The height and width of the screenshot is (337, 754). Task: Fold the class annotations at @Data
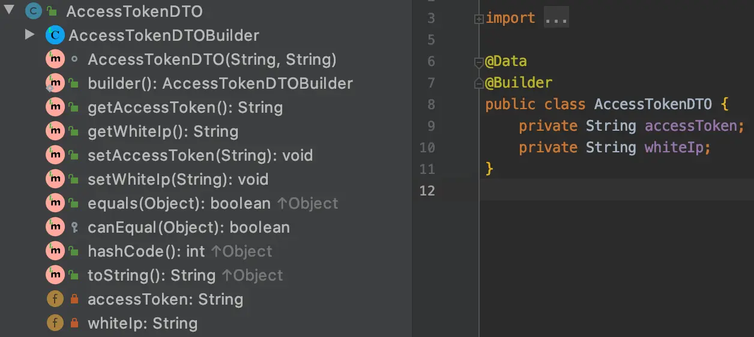(478, 62)
